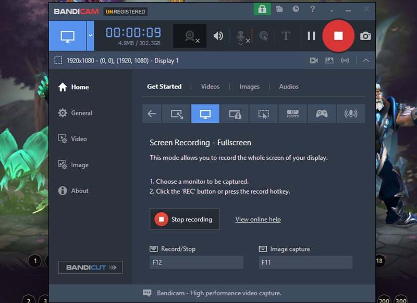Open Image settings in sidebar

(x=73, y=165)
